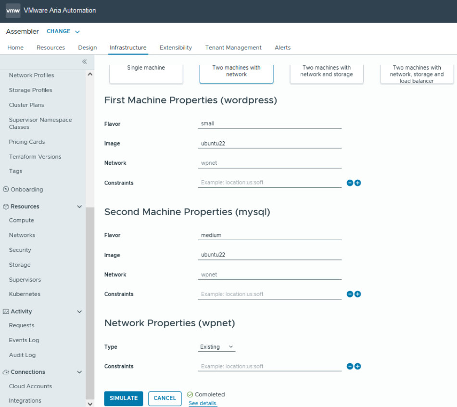This screenshot has height=407, width=457.
Task: Click the sidebar scroll up arrow
Action: tap(90, 74)
